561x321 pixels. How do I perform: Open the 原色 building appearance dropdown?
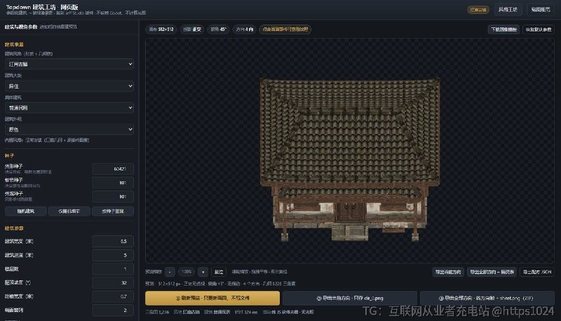69,129
